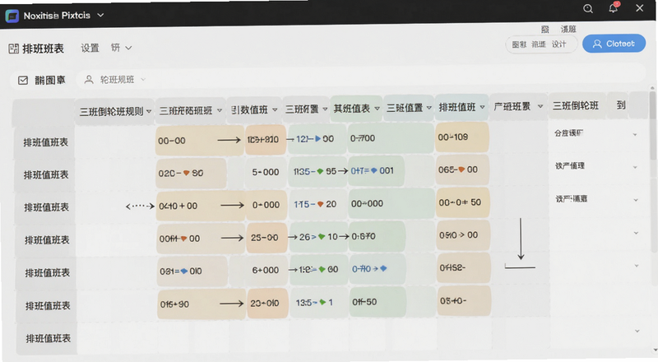This screenshot has height=362, width=658.
Task: Open notifications bell with red badge
Action: pyautogui.click(x=614, y=7)
